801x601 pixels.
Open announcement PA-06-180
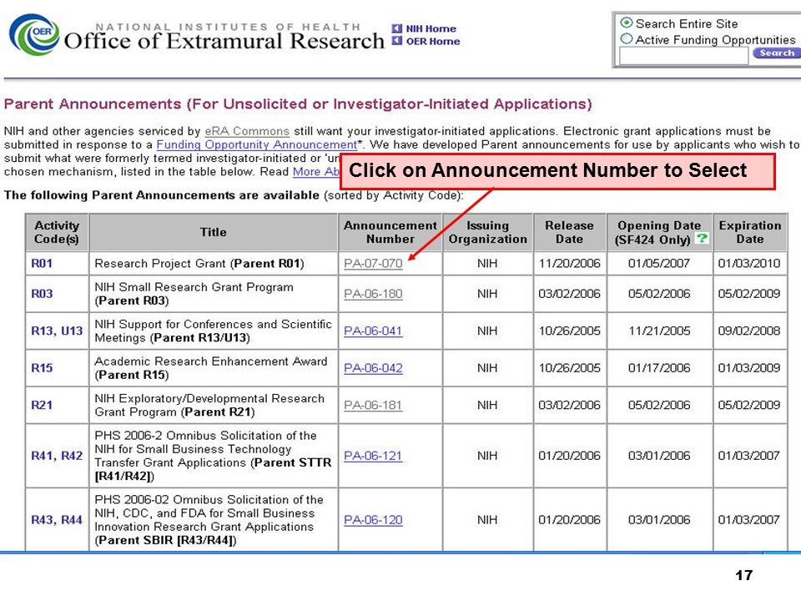coord(373,294)
